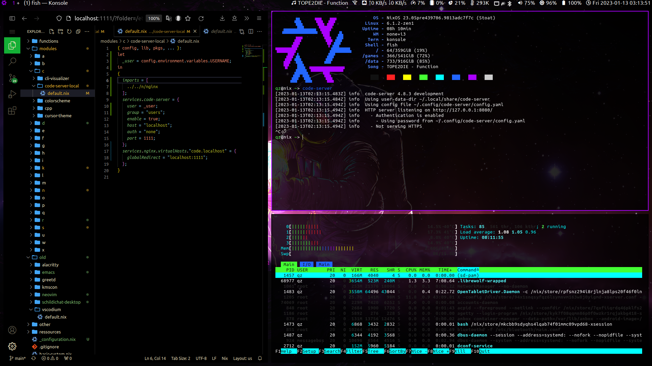Click the localhost:1111 address bar
652x366 pixels.
click(x=109, y=18)
